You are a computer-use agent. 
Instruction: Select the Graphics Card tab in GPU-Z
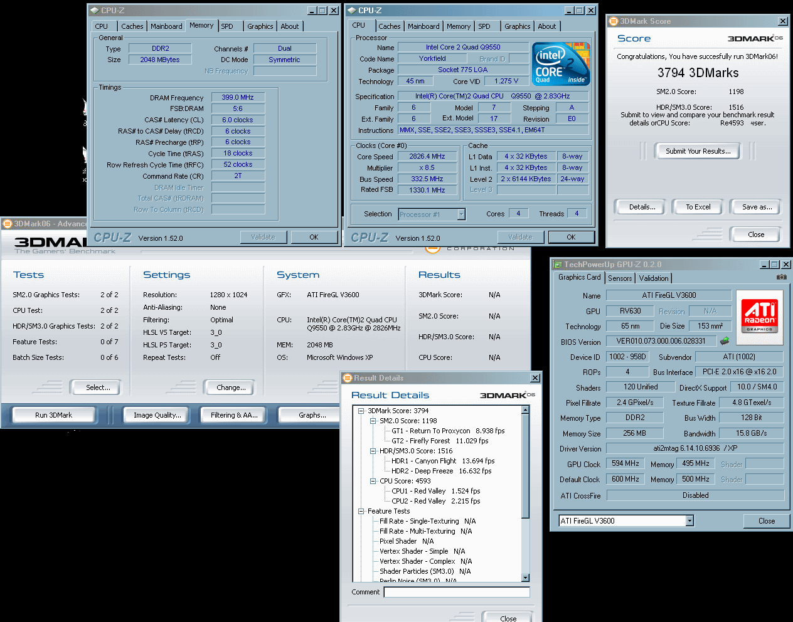pos(580,277)
